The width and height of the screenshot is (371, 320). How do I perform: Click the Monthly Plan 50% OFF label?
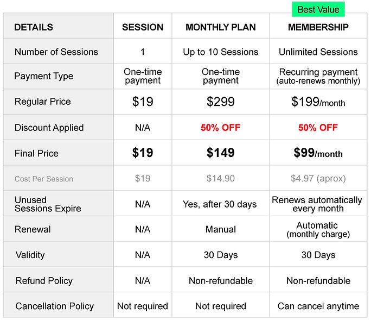coord(221,128)
